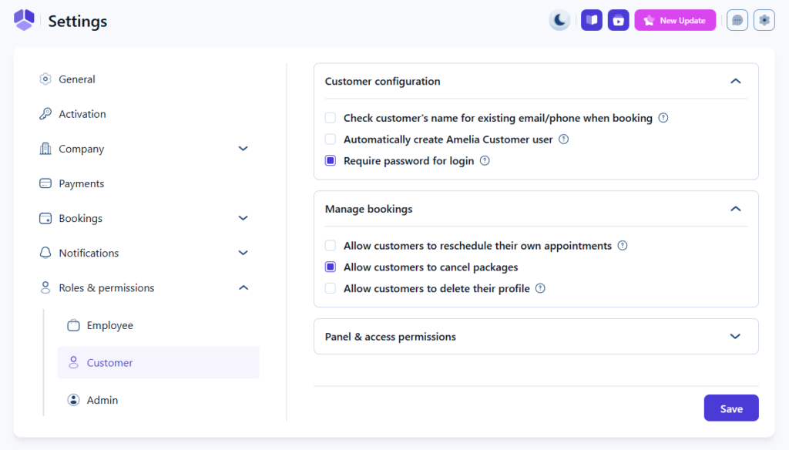Image resolution: width=789 pixels, height=450 pixels.
Task: Open the video tutorials icon
Action: (x=618, y=20)
